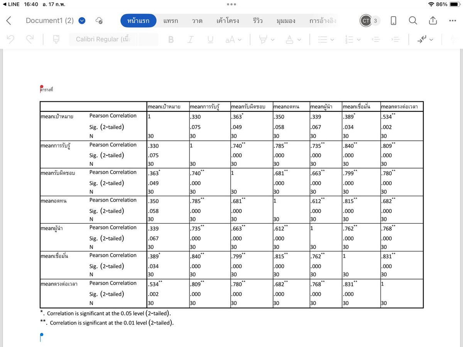
Task: Click the row label meanอดทน
Action: click(54, 200)
